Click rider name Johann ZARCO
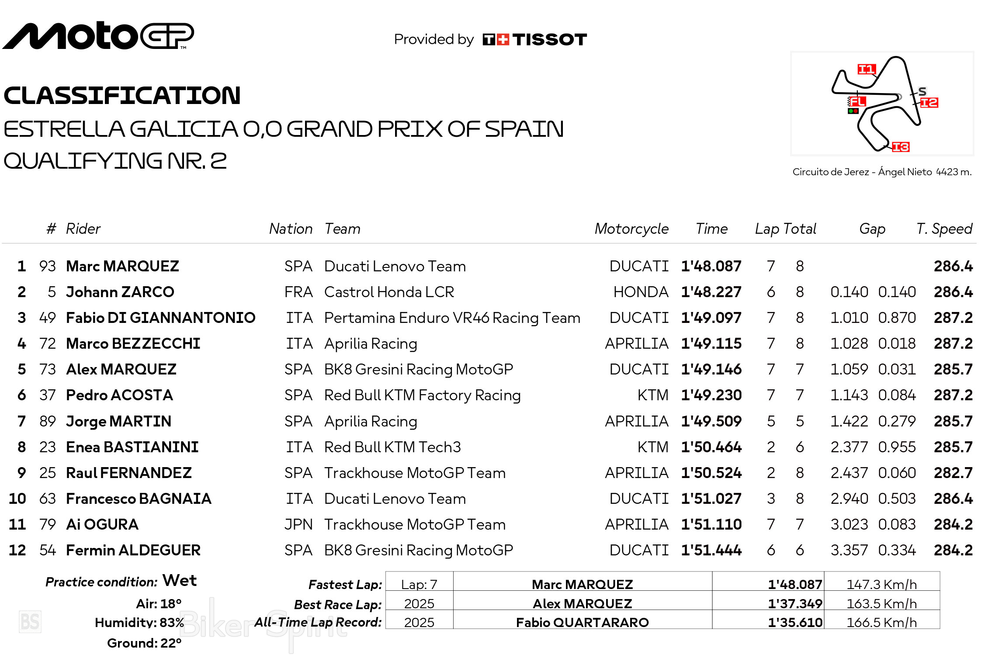The width and height of the screenshot is (985, 655). point(120,292)
